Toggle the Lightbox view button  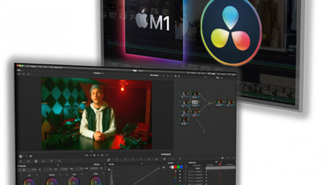pos(232,74)
